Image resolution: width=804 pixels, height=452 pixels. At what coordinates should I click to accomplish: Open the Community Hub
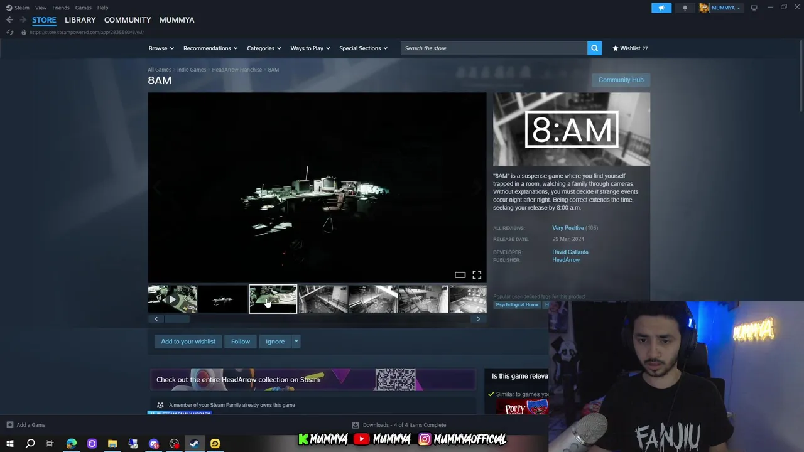[621, 80]
